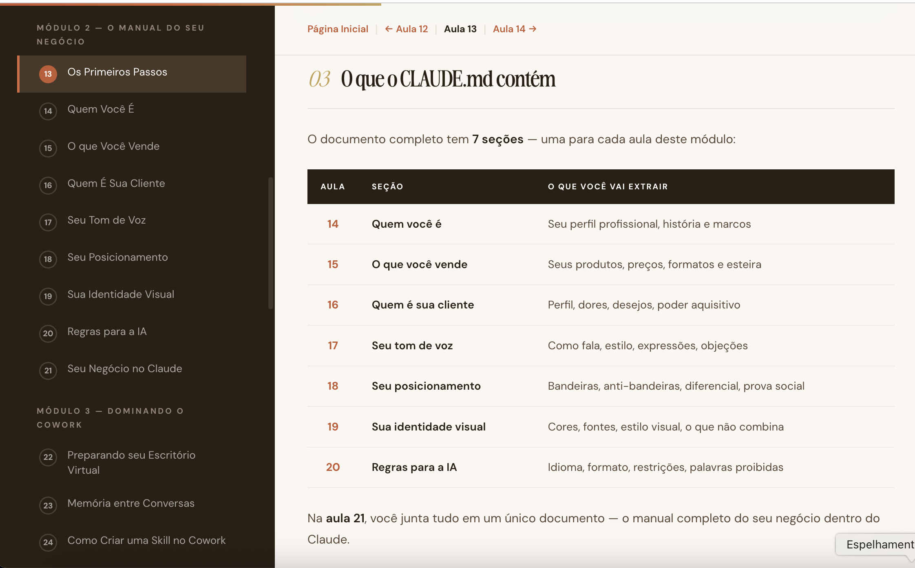Image resolution: width=915 pixels, height=568 pixels.
Task: Click the table cell Regras para a IA
Action: coord(414,467)
